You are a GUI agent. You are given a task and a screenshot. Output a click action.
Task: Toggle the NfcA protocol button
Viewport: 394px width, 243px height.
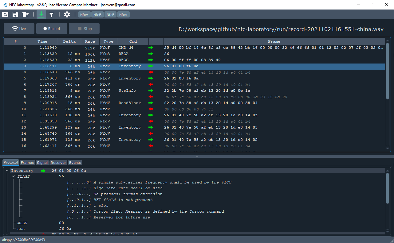84,15
